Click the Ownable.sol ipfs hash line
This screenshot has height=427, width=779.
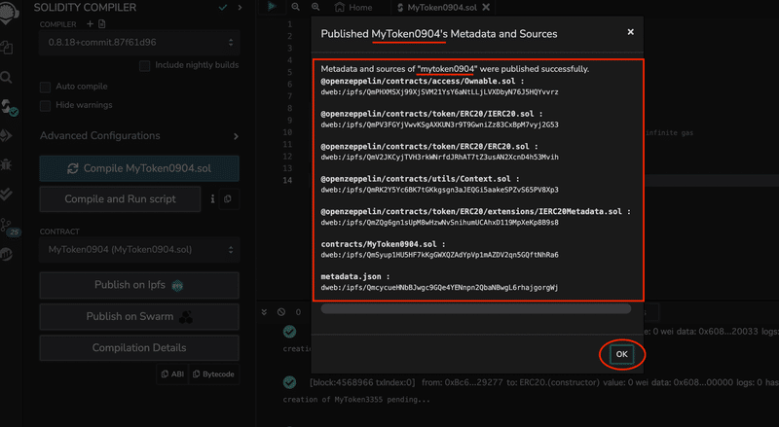coord(439,91)
